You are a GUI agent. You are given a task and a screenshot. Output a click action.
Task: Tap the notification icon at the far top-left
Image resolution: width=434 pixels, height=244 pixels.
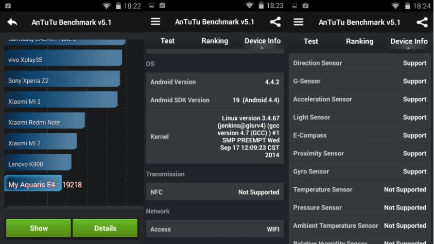(7, 6)
